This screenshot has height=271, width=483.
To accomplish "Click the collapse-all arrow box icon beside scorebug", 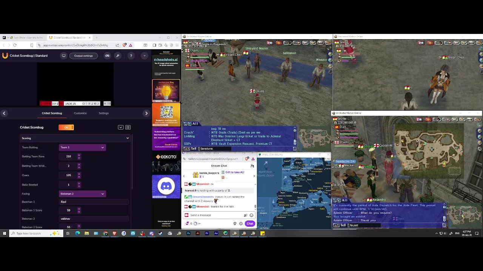I will pos(121,127).
